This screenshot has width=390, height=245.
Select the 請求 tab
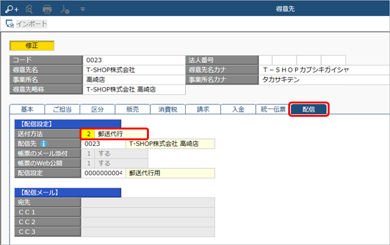(x=203, y=109)
